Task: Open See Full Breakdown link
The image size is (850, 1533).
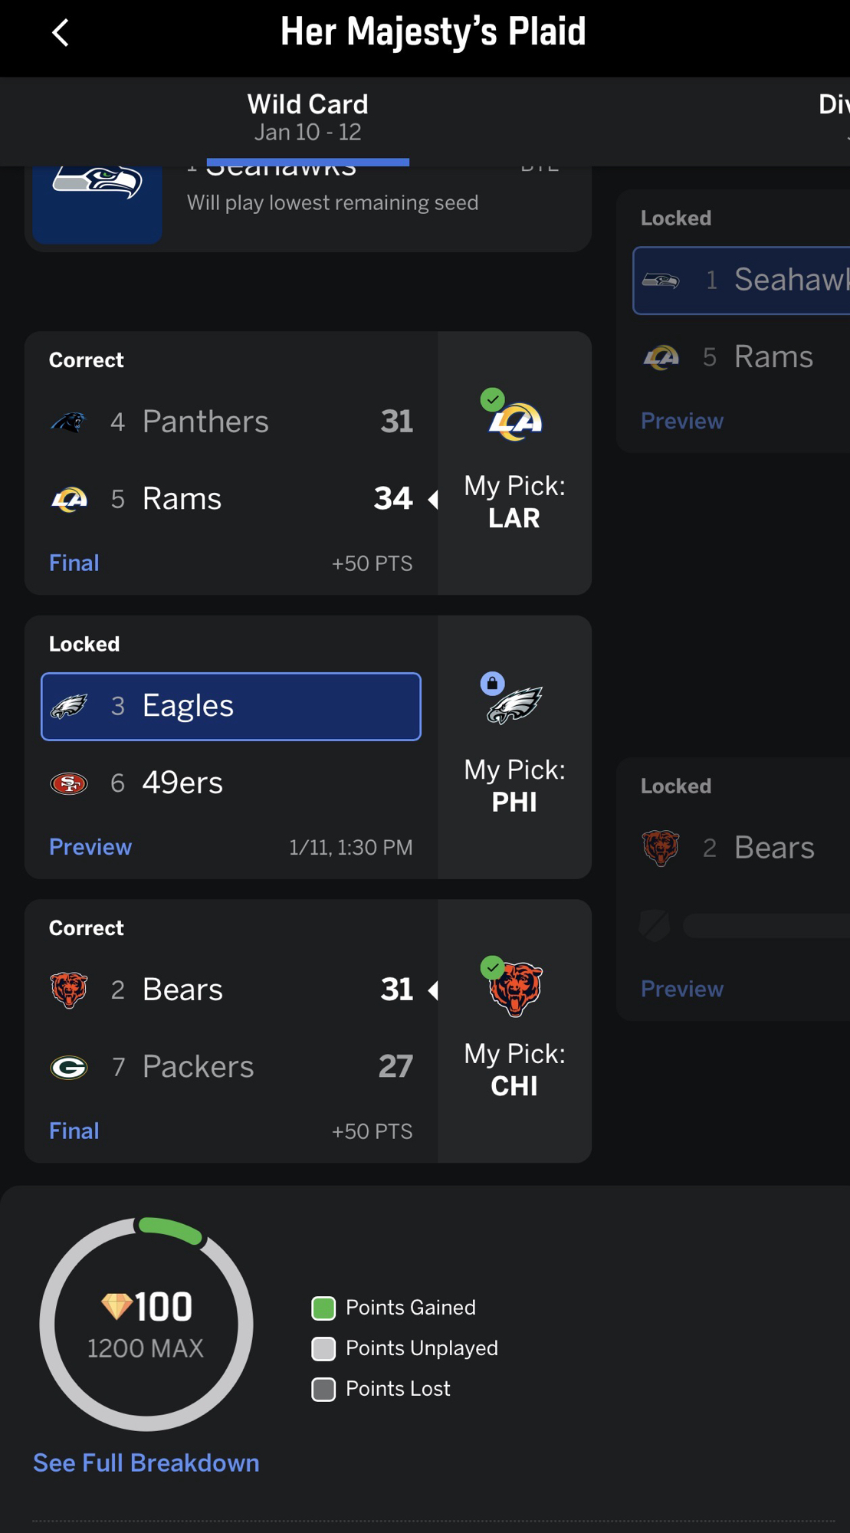Action: pyautogui.click(x=146, y=1462)
